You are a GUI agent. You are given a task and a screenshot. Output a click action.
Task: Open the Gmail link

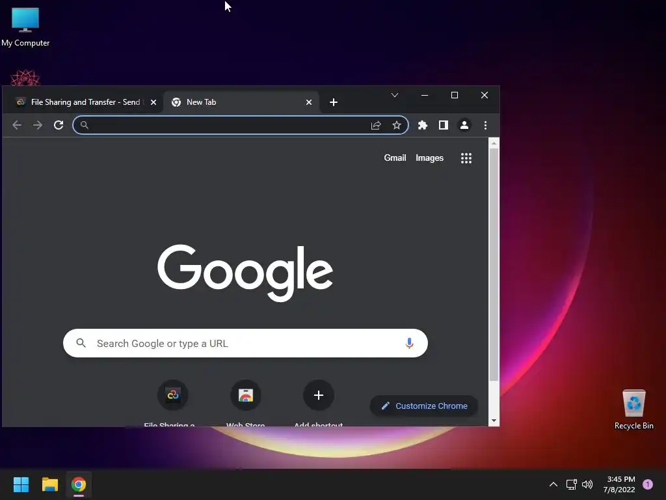point(395,158)
